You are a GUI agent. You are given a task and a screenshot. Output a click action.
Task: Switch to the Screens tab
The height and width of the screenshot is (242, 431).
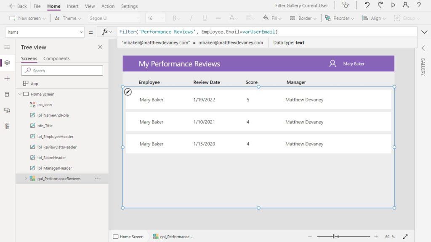29,58
